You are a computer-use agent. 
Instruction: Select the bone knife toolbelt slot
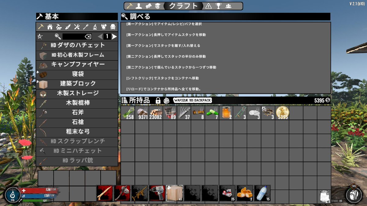click(105, 193)
